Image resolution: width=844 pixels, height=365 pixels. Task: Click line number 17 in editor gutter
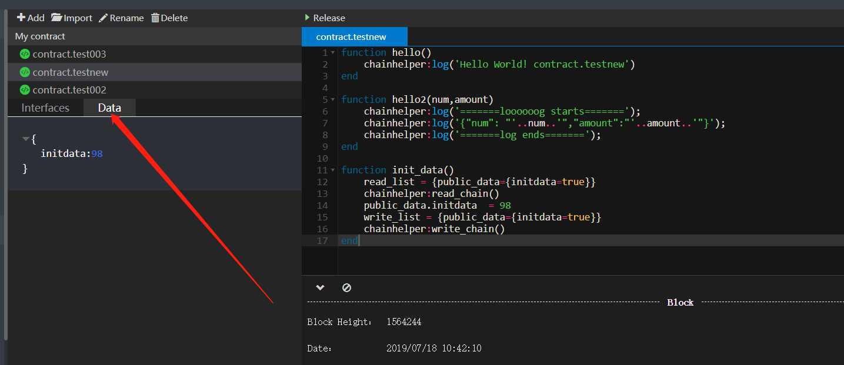tap(322, 241)
